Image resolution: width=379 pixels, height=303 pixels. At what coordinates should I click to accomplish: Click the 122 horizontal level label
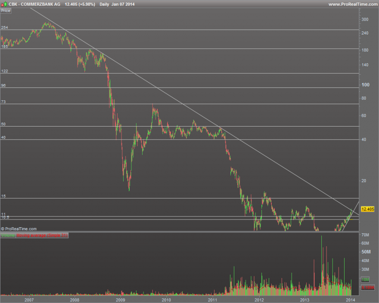(4, 71)
